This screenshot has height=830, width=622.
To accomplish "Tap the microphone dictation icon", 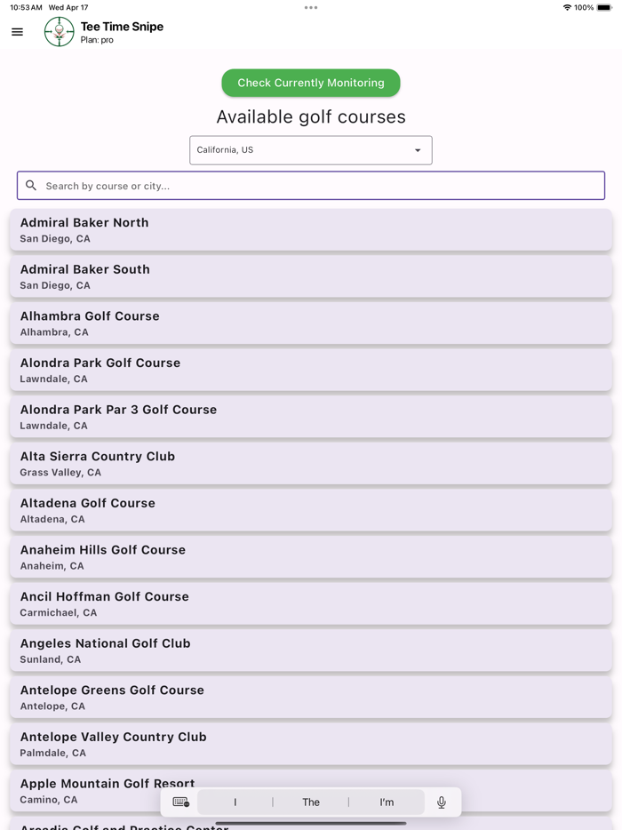I will point(441,802).
